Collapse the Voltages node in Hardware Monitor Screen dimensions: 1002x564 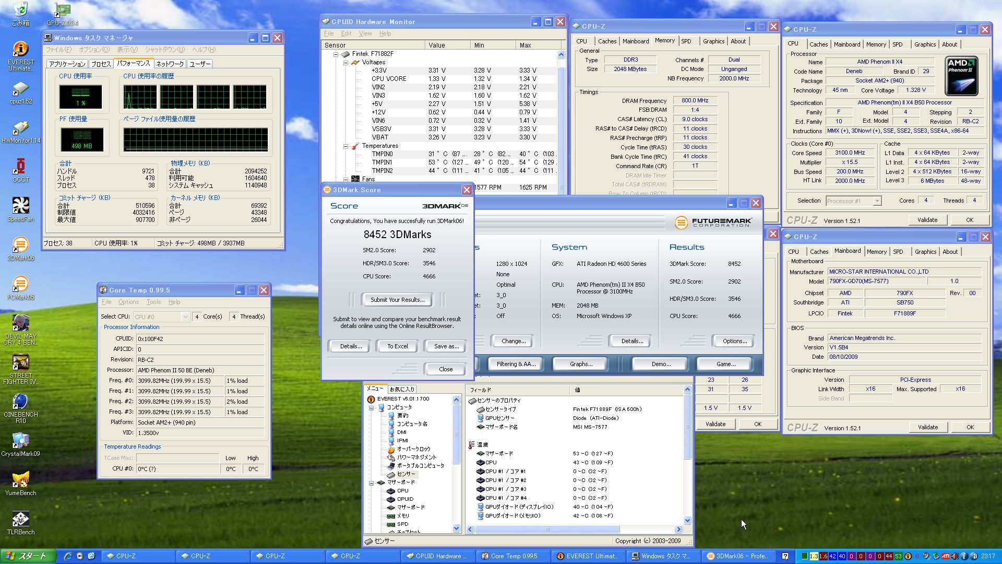[345, 62]
